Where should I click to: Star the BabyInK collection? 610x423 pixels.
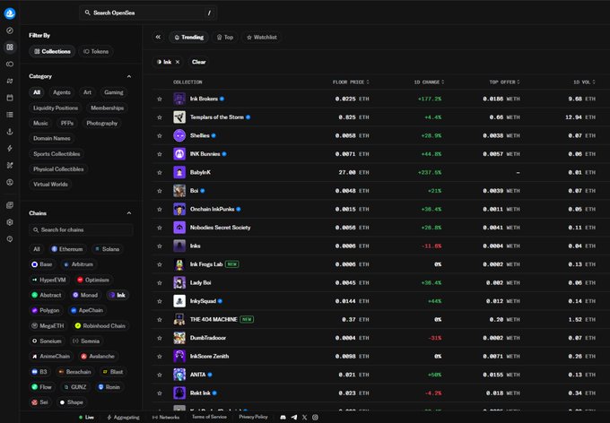(x=160, y=172)
